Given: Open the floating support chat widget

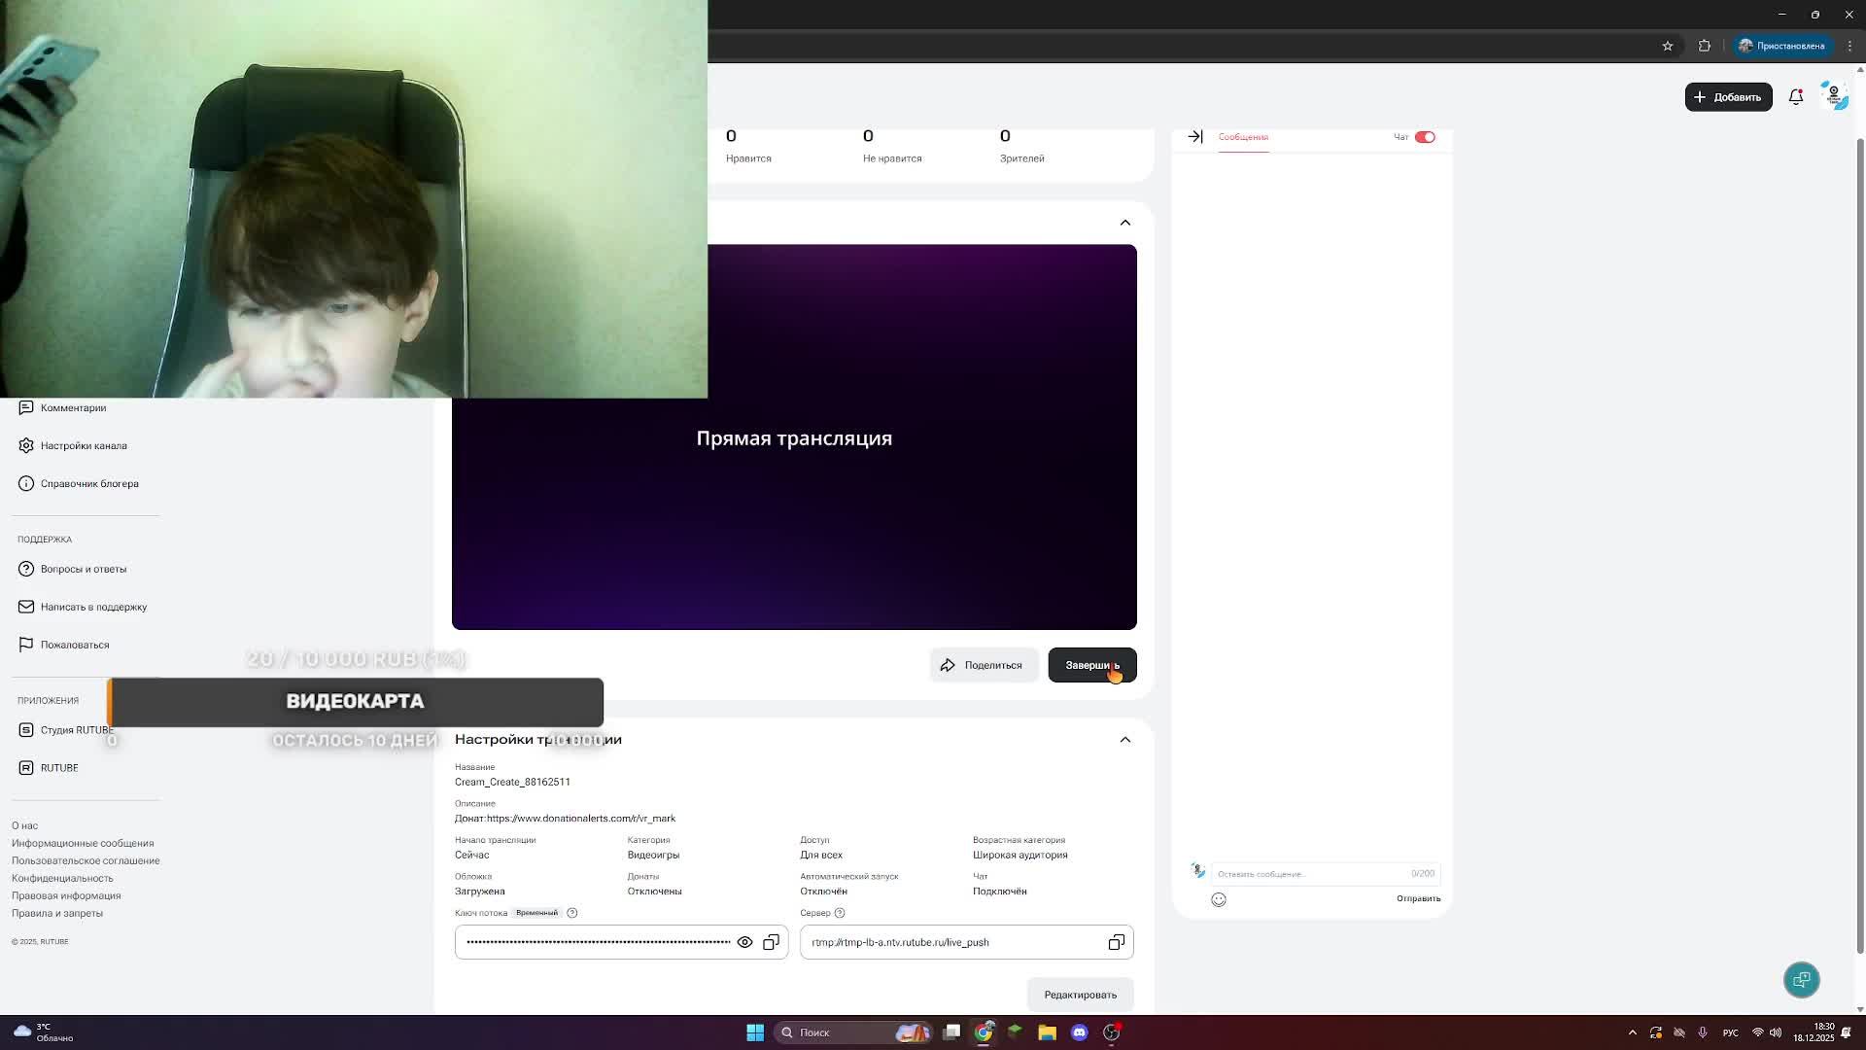Looking at the screenshot, I should [1801, 979].
